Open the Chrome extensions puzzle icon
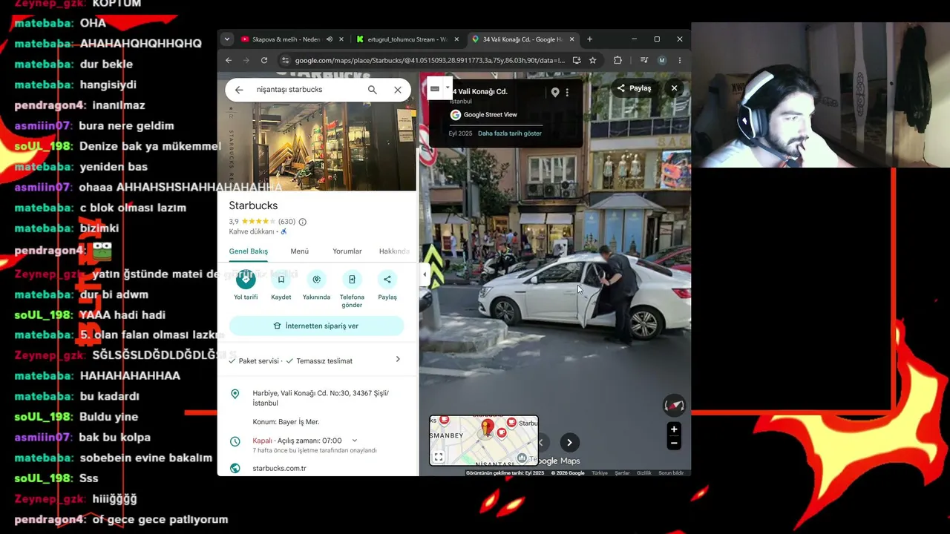Screen dimensions: 950x534 (x=617, y=60)
